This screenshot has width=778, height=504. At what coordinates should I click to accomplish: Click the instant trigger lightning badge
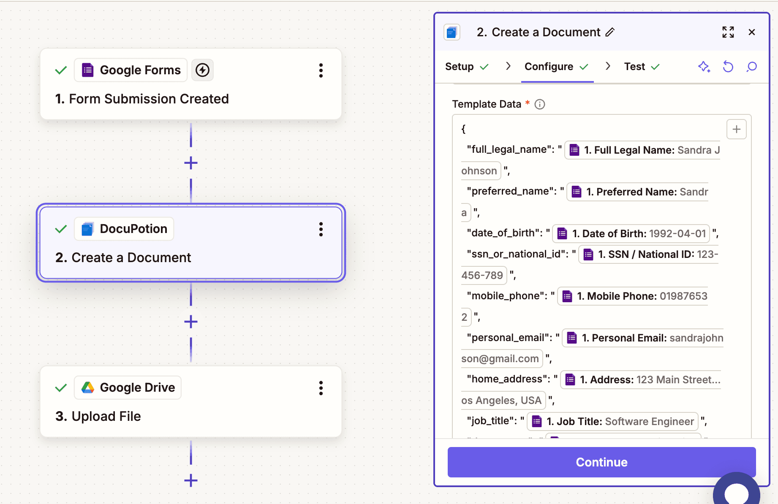pyautogui.click(x=202, y=70)
